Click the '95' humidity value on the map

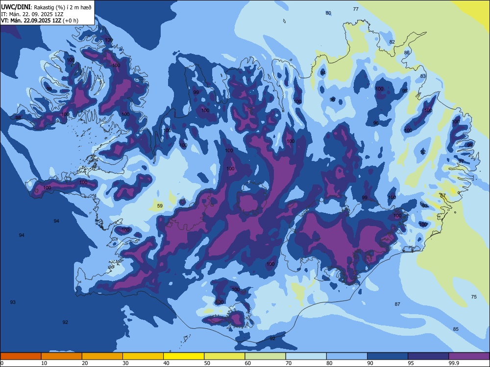pyautogui.click(x=405, y=91)
